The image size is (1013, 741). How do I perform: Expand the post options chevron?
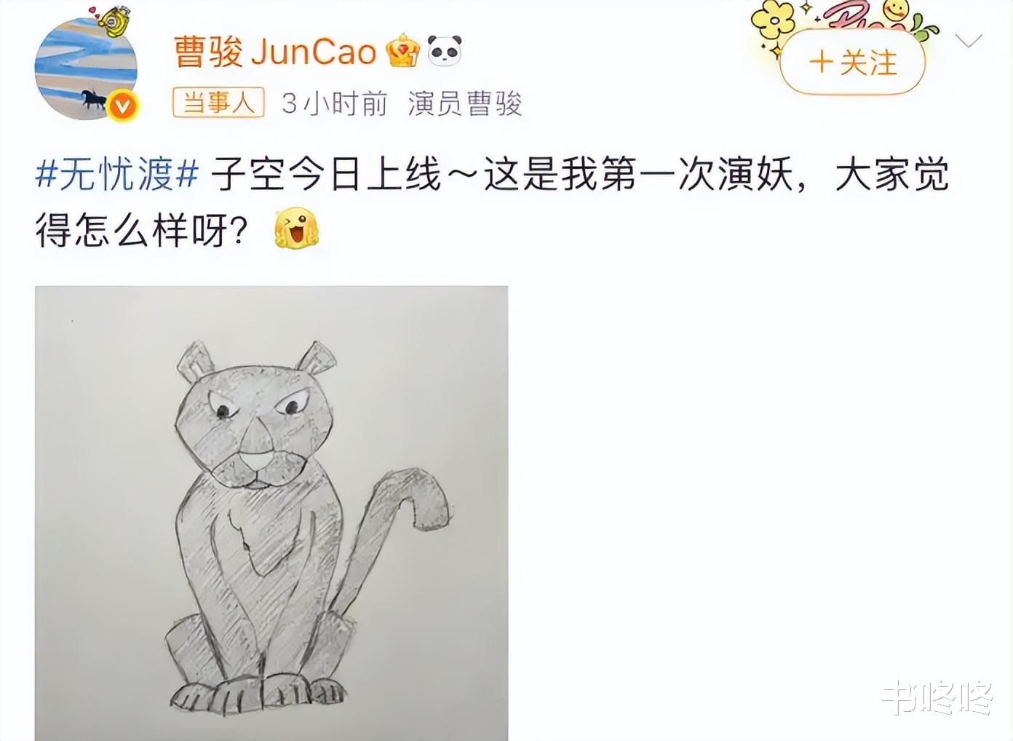968,41
